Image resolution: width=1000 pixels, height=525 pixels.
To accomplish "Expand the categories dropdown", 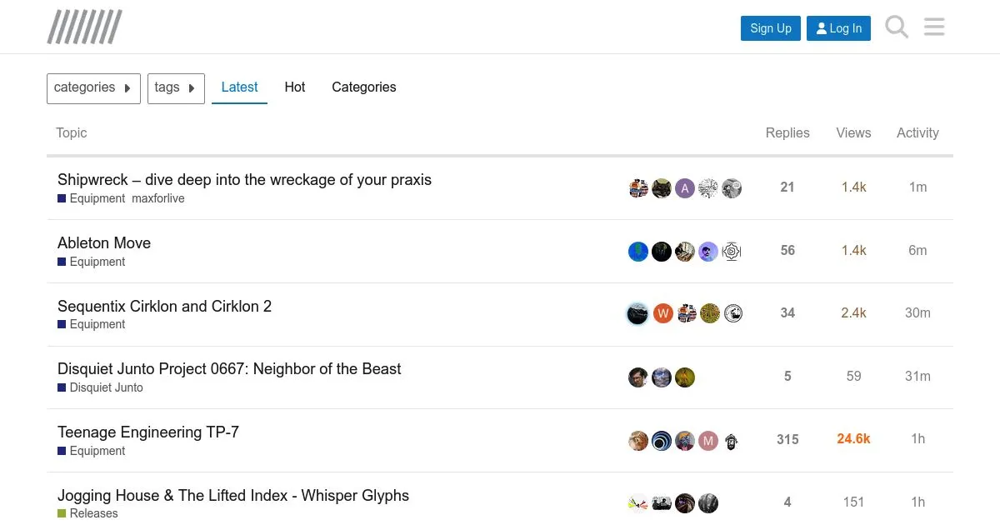I will pyautogui.click(x=93, y=88).
